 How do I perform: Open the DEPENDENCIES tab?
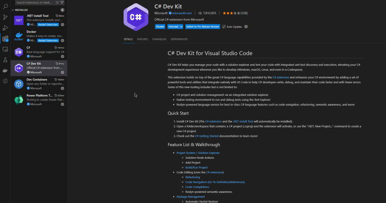[179, 39]
